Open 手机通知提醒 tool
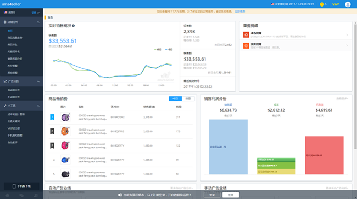The width and height of the screenshot is (357, 199). tap(15, 136)
